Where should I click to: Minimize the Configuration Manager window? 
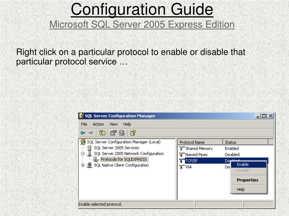[x=258, y=116]
